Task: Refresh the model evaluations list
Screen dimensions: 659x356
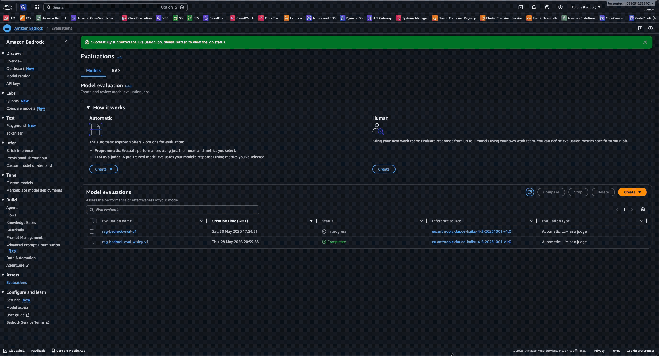Action: (x=530, y=192)
